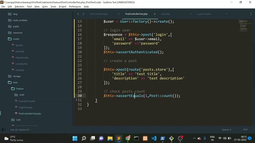Open taskbar Search

tap(84, 138)
